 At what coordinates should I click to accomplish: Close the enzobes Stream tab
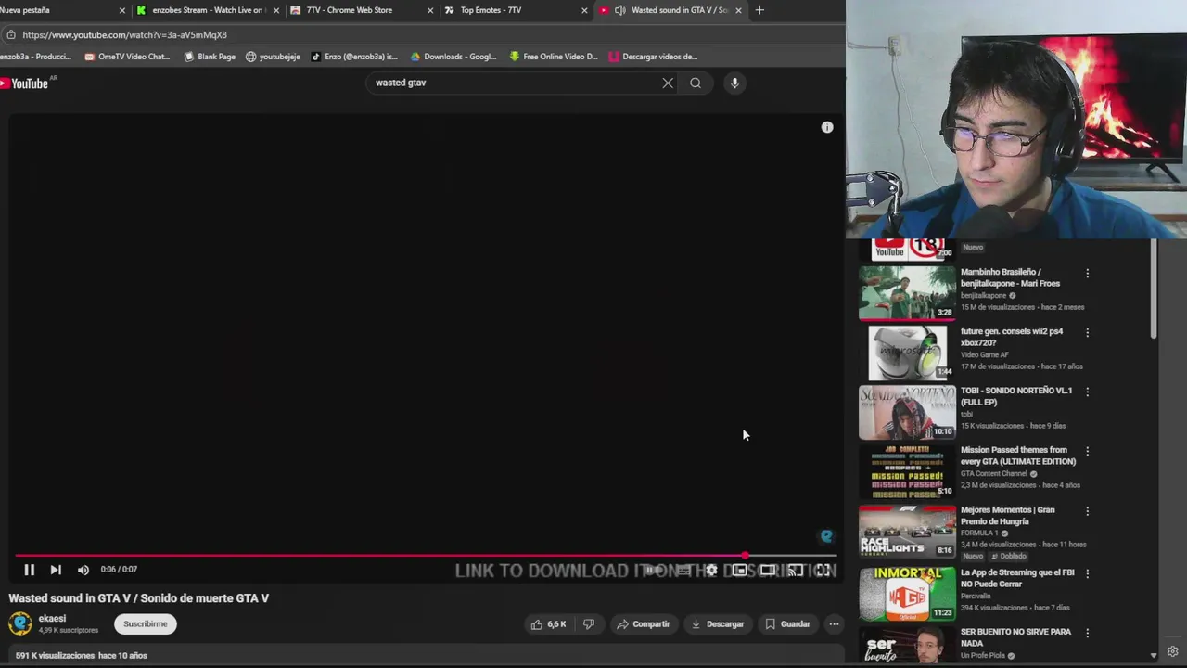pos(276,10)
